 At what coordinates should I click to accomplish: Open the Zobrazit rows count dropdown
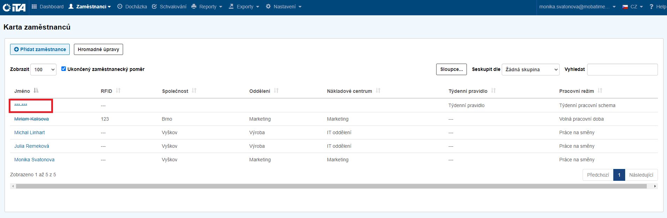point(43,70)
